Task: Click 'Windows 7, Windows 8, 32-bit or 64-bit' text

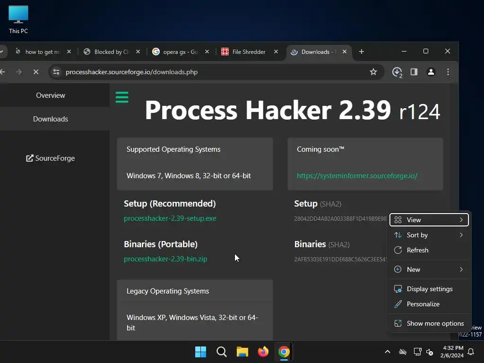Action: tap(189, 176)
